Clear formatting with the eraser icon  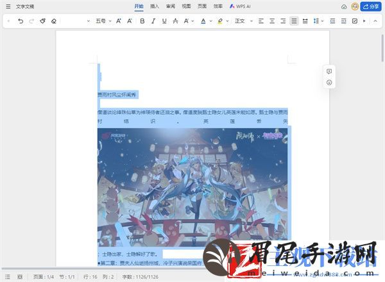pyautogui.click(x=54, y=21)
